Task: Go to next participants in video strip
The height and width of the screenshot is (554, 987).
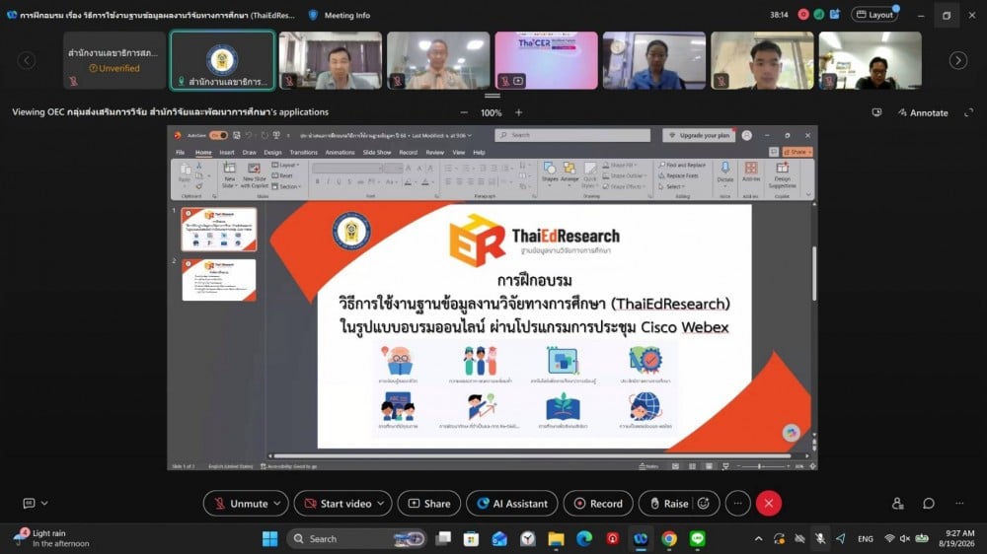Action: (x=958, y=60)
